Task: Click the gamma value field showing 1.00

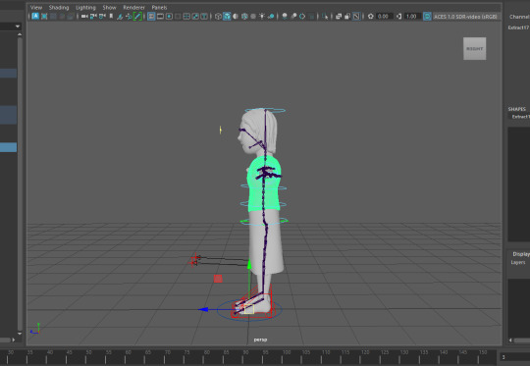Action: [412, 17]
